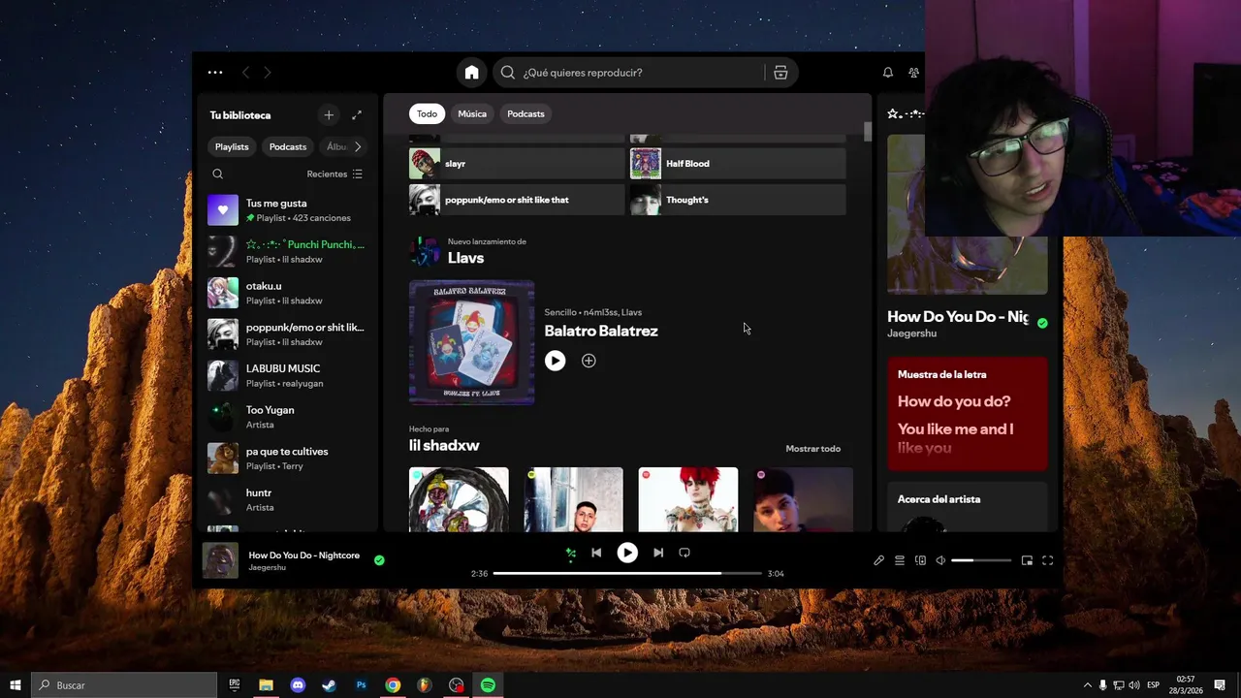Toggle saved check beside How Do You Do title panel

pos(1042,323)
